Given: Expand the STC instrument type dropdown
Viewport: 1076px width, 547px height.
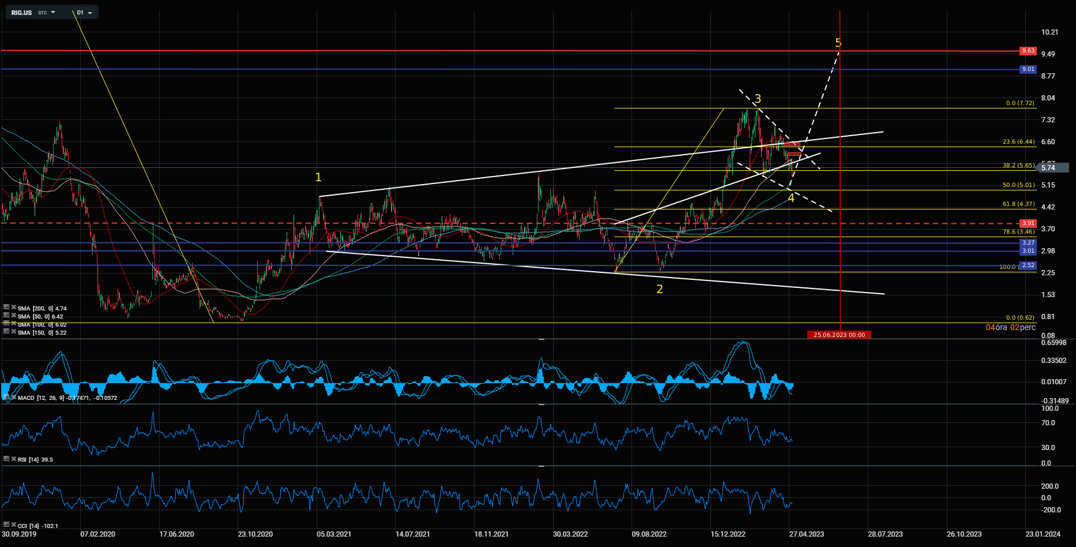Looking at the screenshot, I should [x=47, y=13].
